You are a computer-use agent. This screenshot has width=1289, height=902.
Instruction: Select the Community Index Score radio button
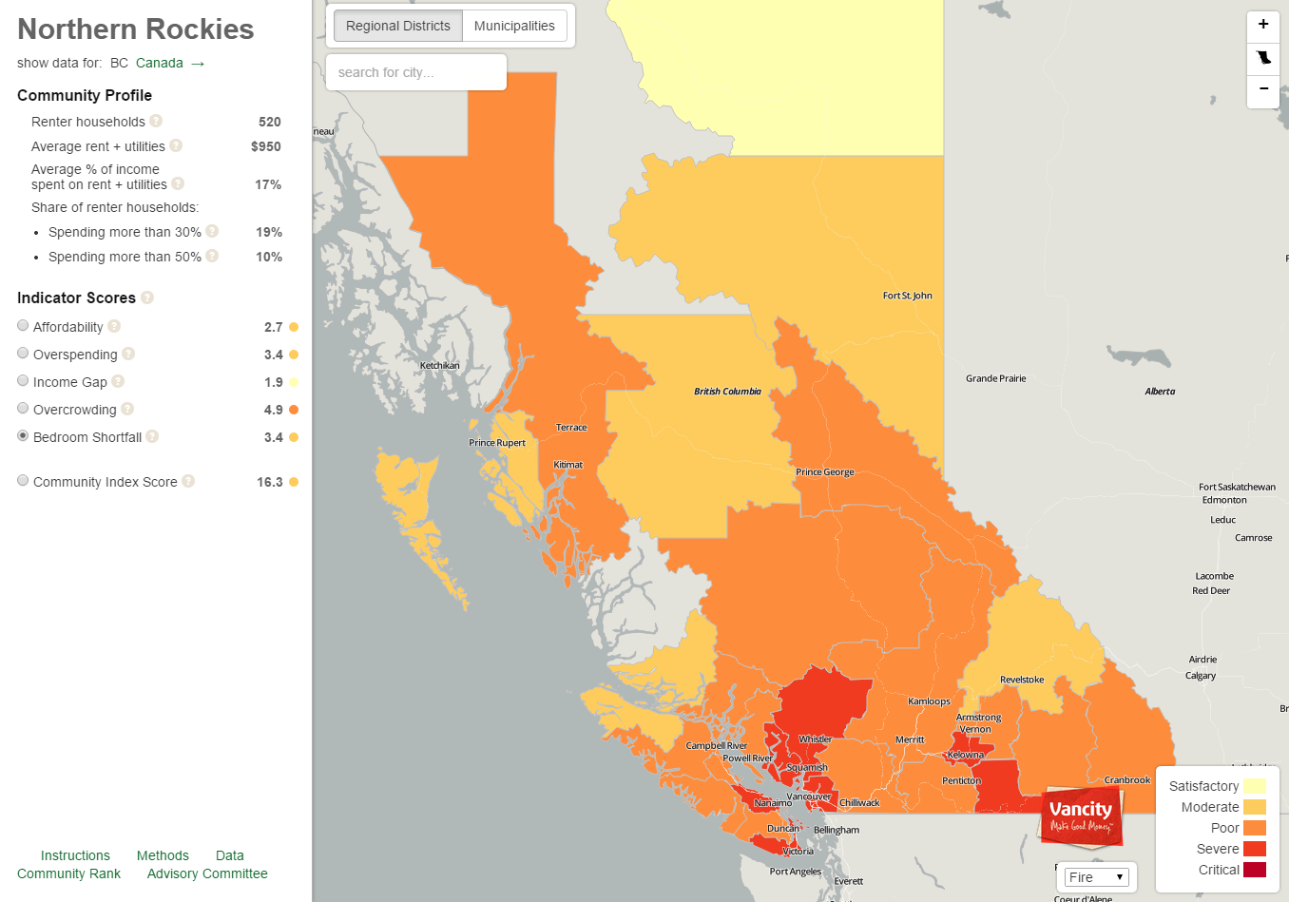click(x=23, y=480)
